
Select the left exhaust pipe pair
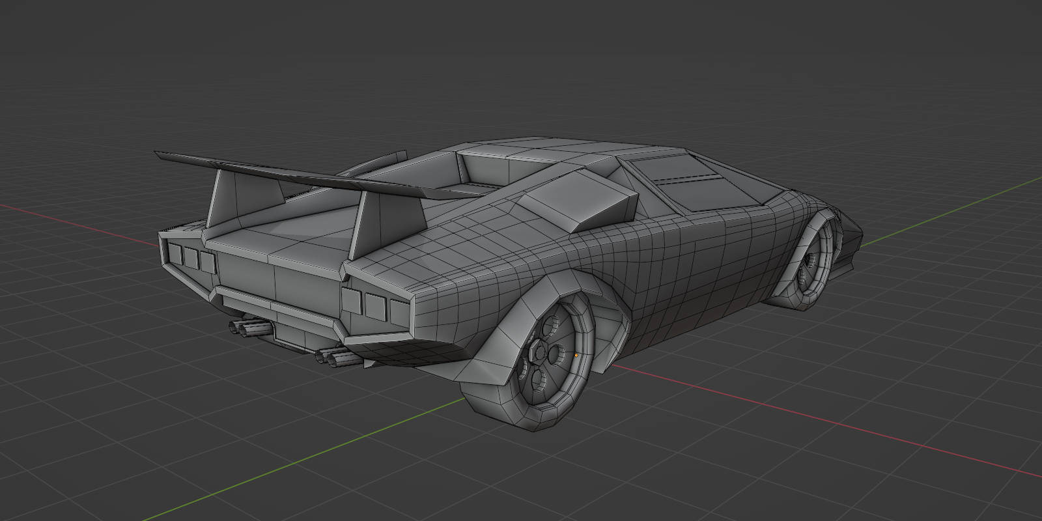point(247,330)
